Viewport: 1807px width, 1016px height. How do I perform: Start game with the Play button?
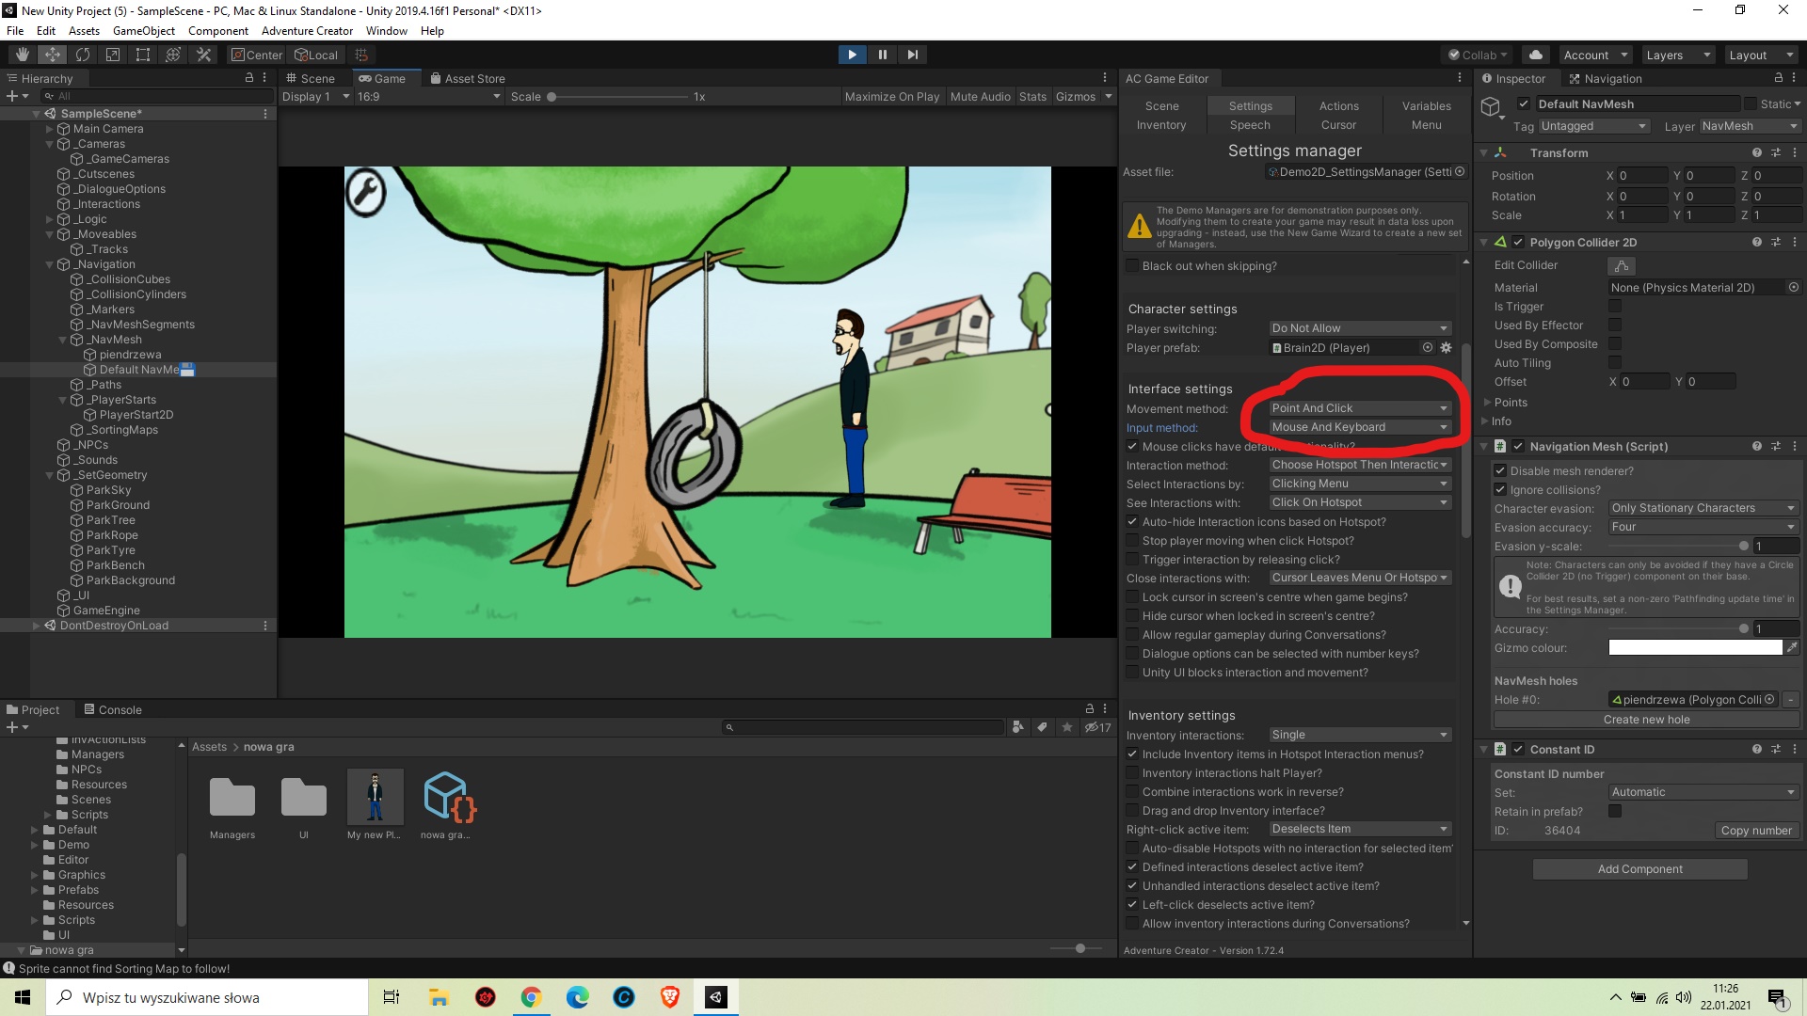(x=852, y=55)
